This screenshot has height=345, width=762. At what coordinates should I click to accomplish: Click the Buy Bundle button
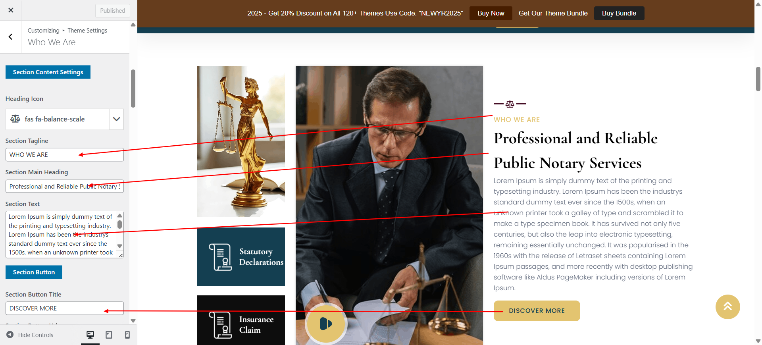(619, 13)
